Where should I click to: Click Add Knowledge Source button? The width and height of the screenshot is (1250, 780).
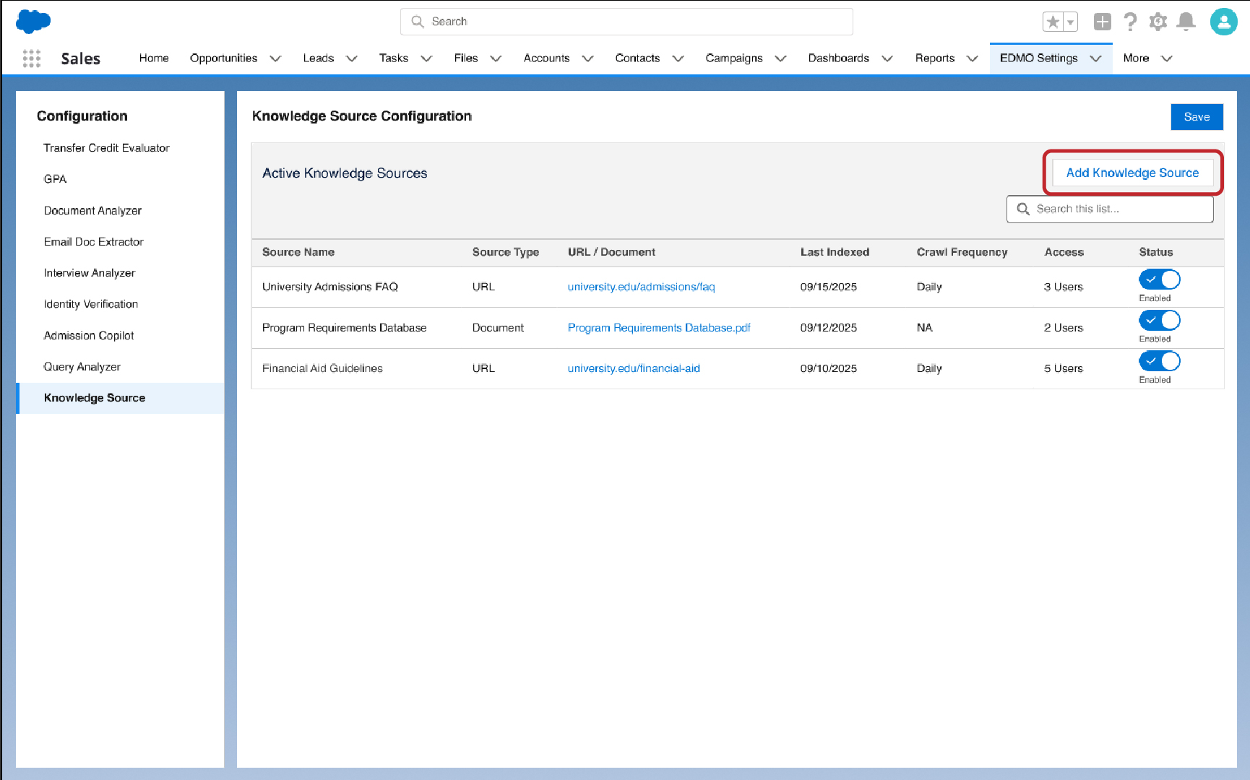click(x=1132, y=173)
